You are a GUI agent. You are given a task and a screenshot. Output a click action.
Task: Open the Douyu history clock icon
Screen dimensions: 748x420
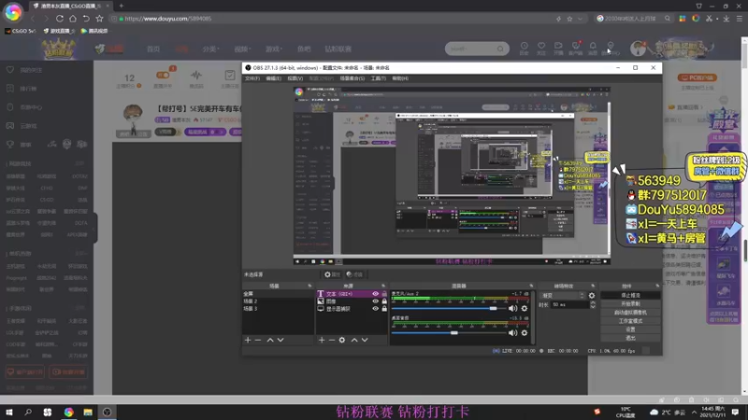point(524,48)
